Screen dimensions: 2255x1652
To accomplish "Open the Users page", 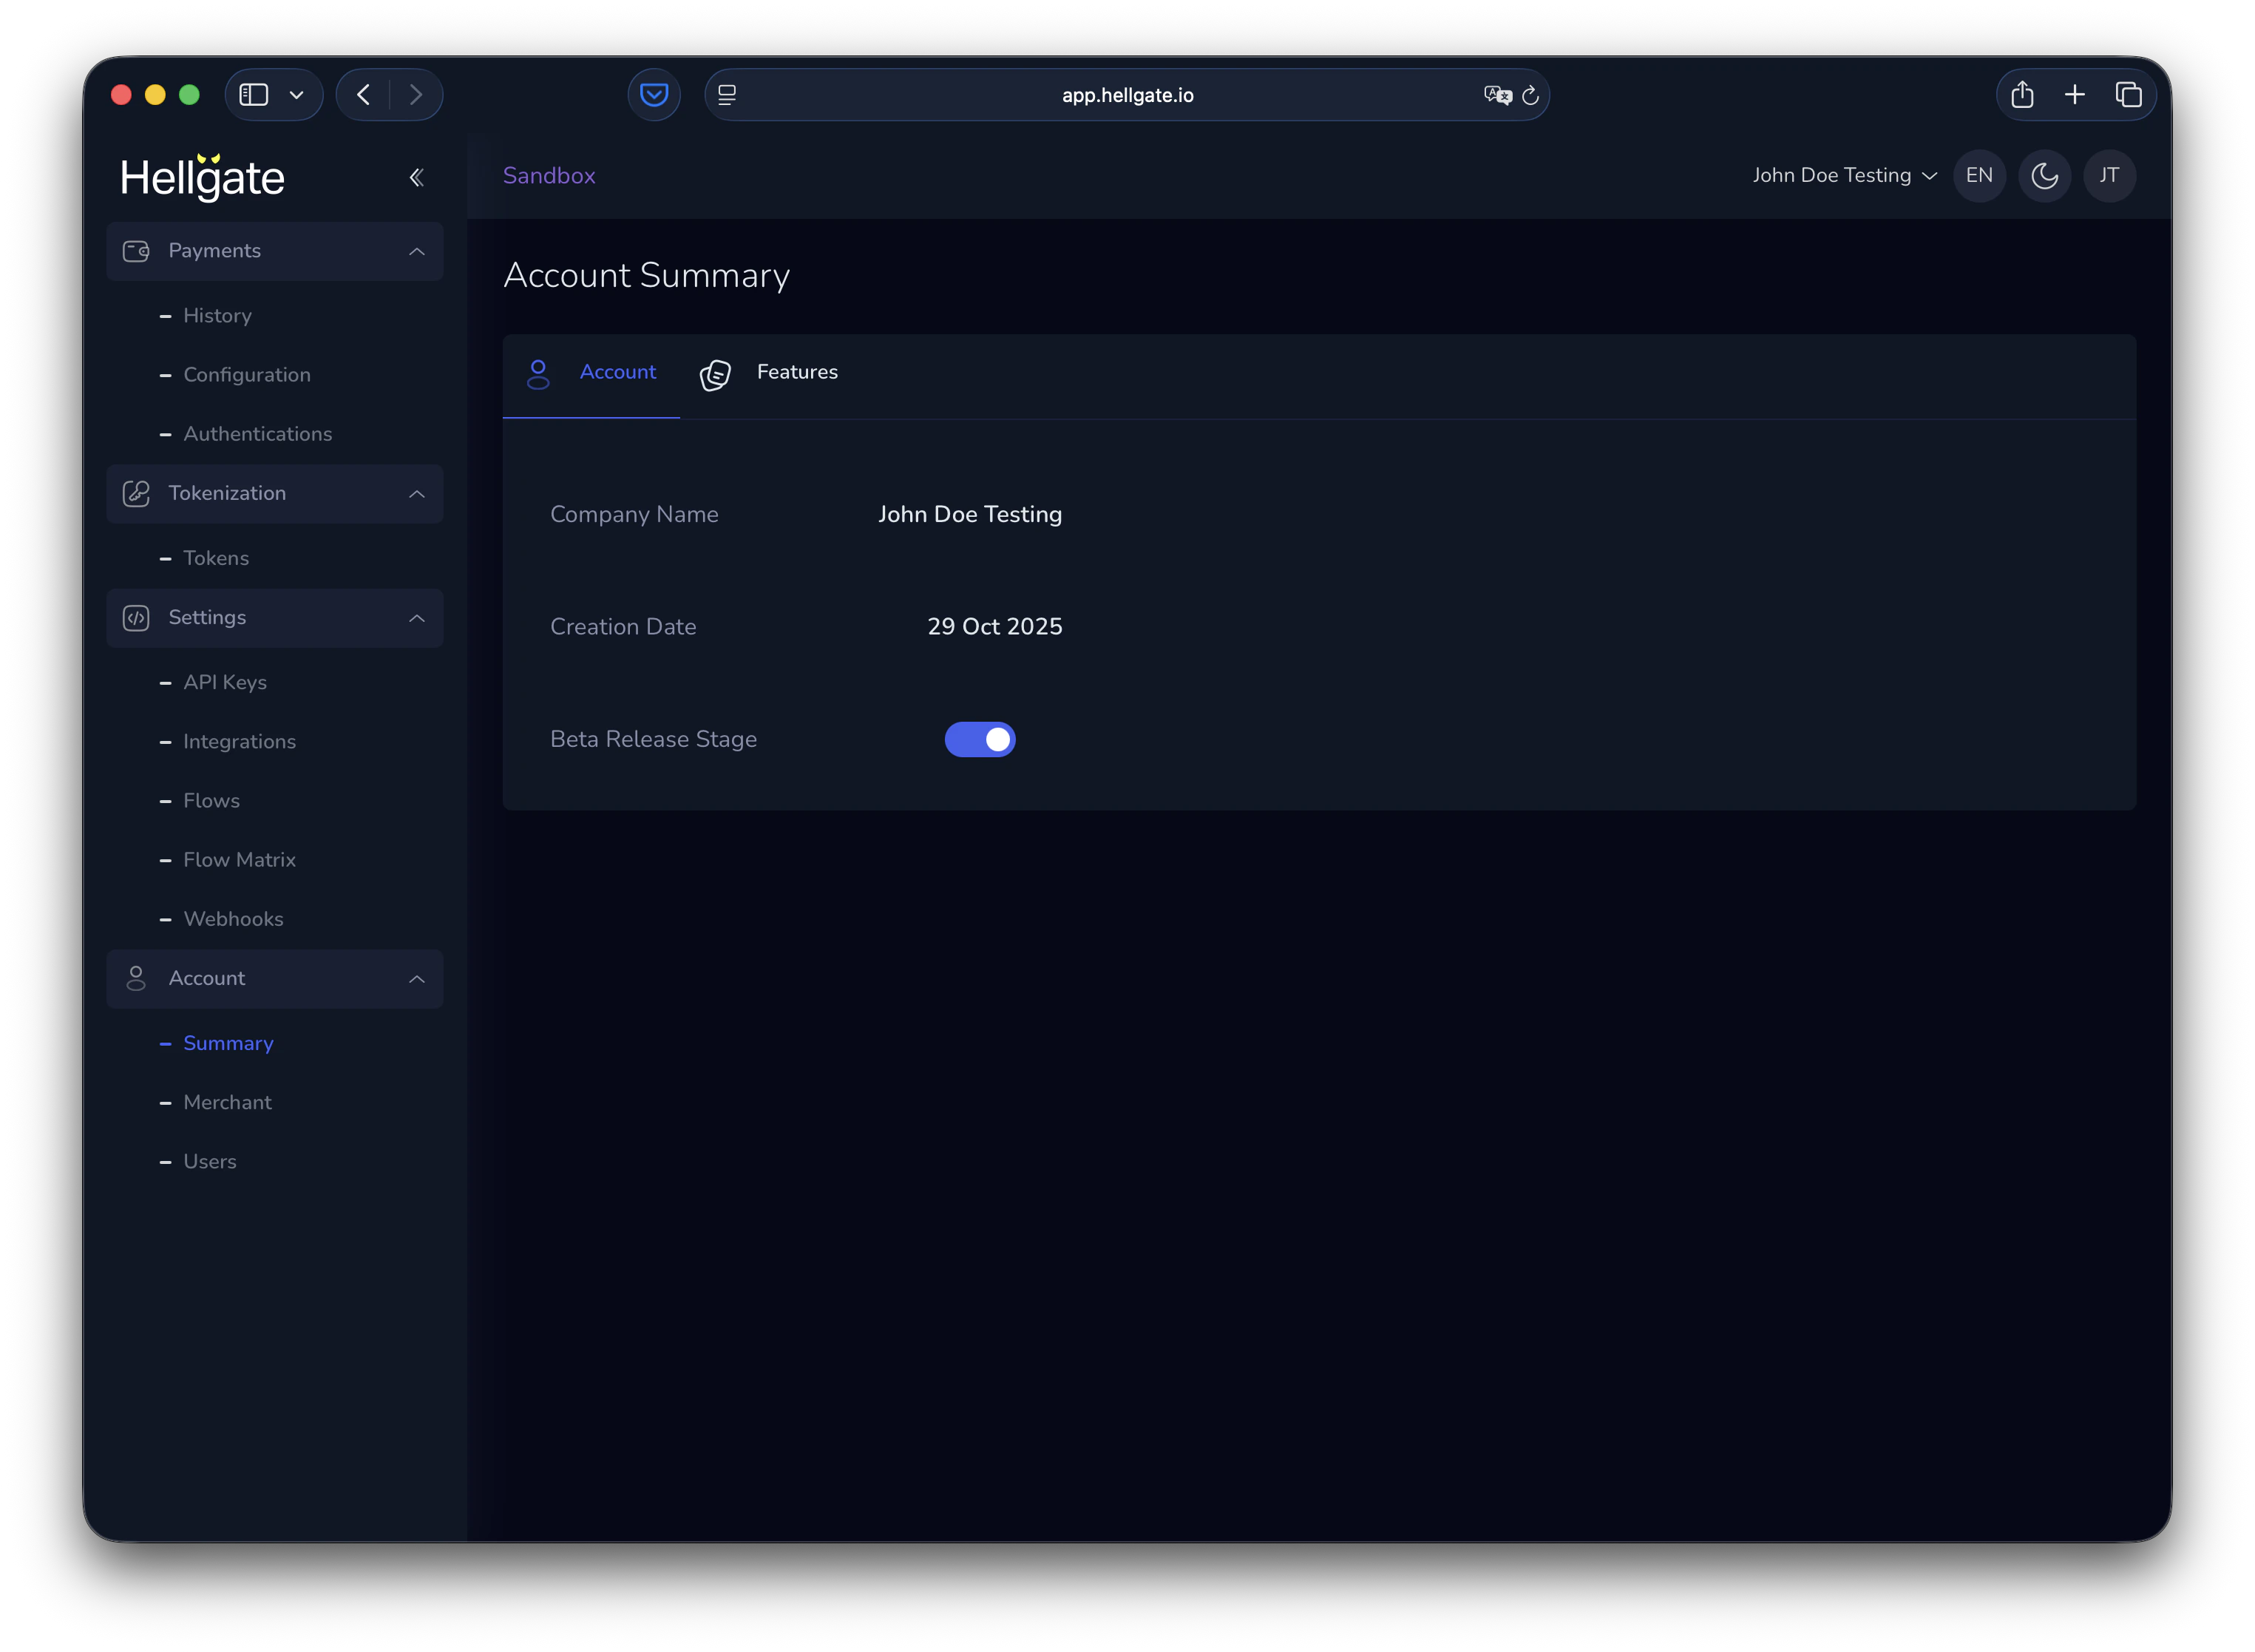I will tap(210, 1161).
